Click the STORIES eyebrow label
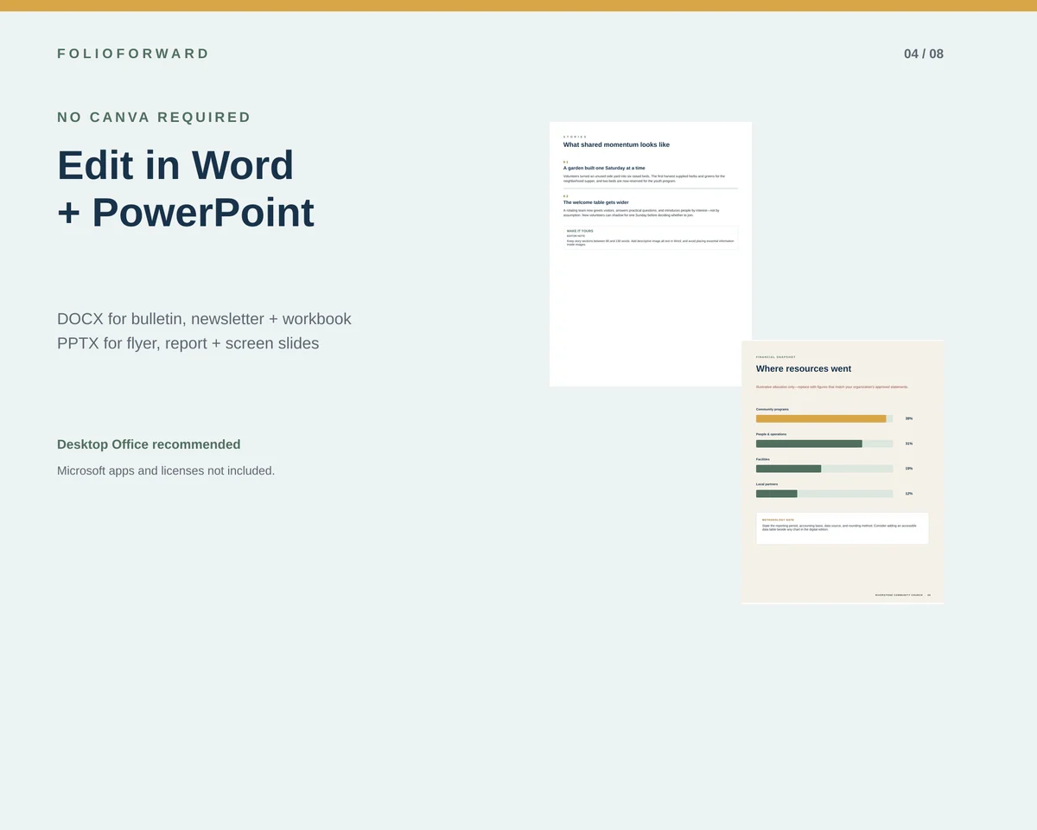Image resolution: width=1037 pixels, height=830 pixels. (575, 137)
